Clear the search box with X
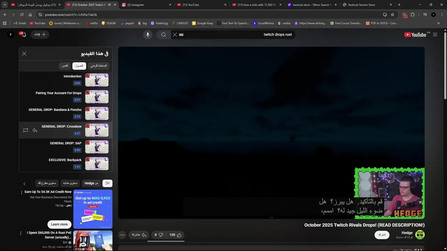The width and height of the screenshot is (447, 251). 175,35
